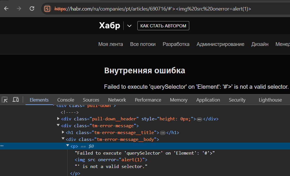
Task: Collapse the tm-error-message__body div node
Action: tap(63, 139)
